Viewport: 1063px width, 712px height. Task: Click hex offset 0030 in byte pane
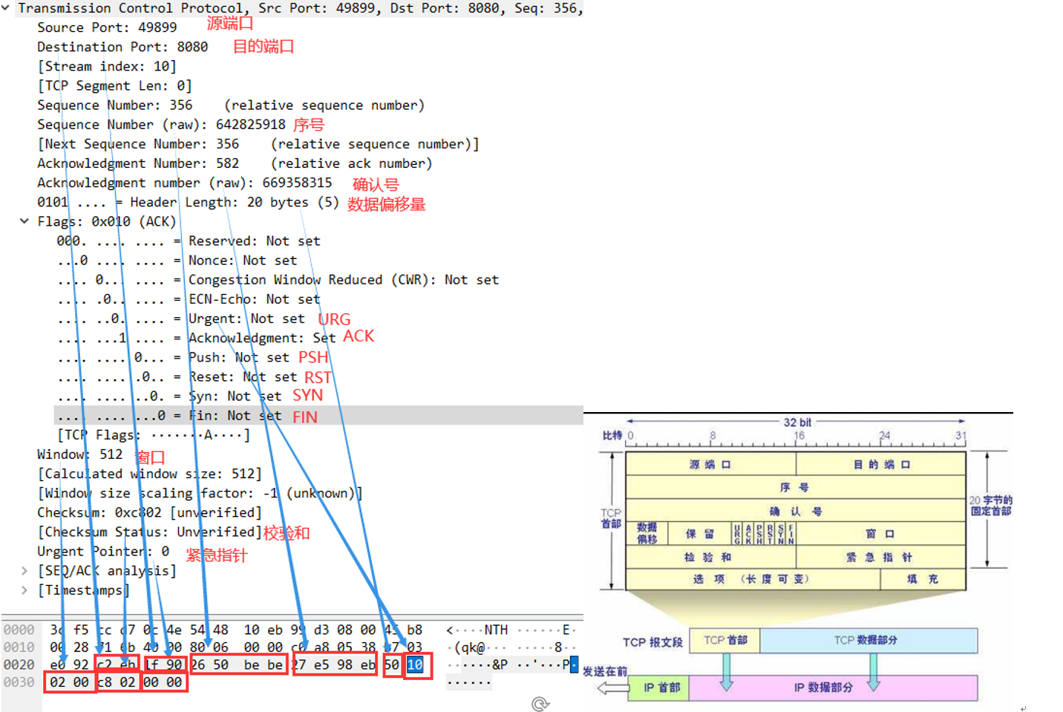[x=19, y=682]
